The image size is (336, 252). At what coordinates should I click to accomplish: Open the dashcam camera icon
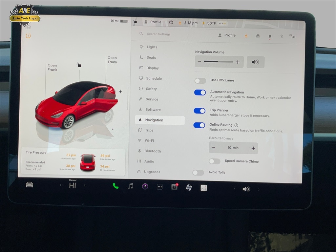coord(175,187)
